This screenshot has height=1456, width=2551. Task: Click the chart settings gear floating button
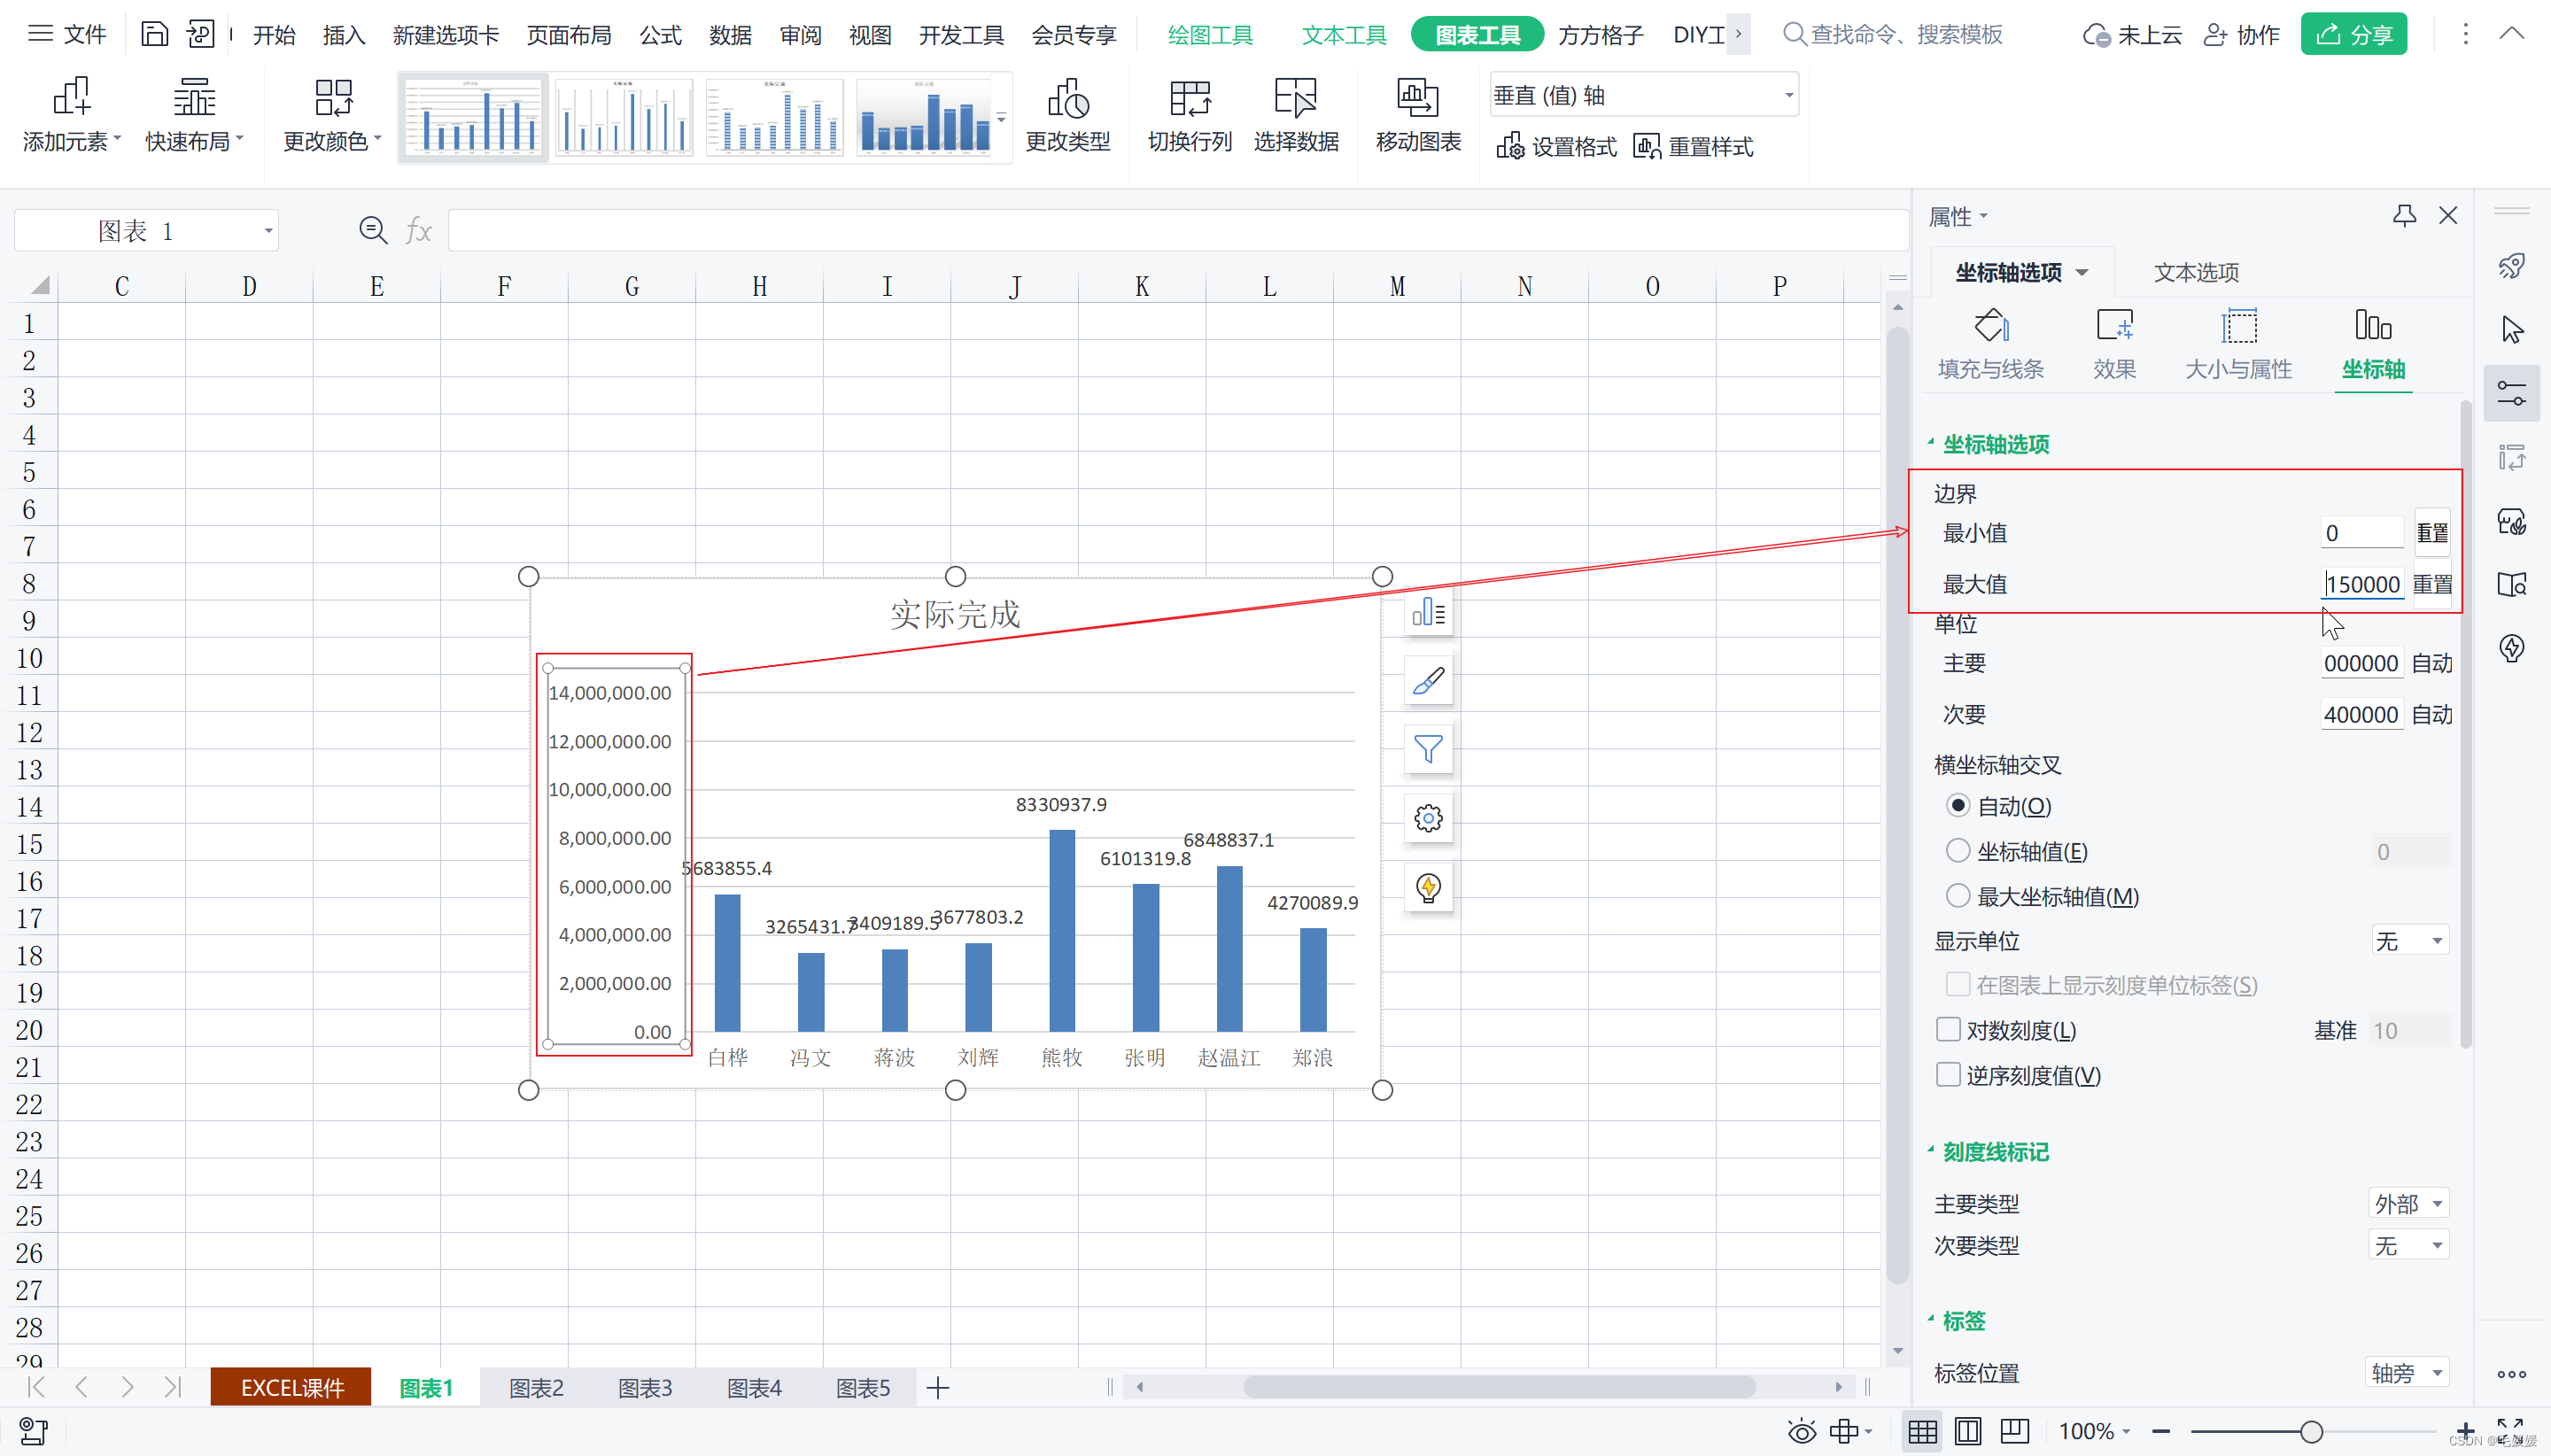click(x=1428, y=818)
